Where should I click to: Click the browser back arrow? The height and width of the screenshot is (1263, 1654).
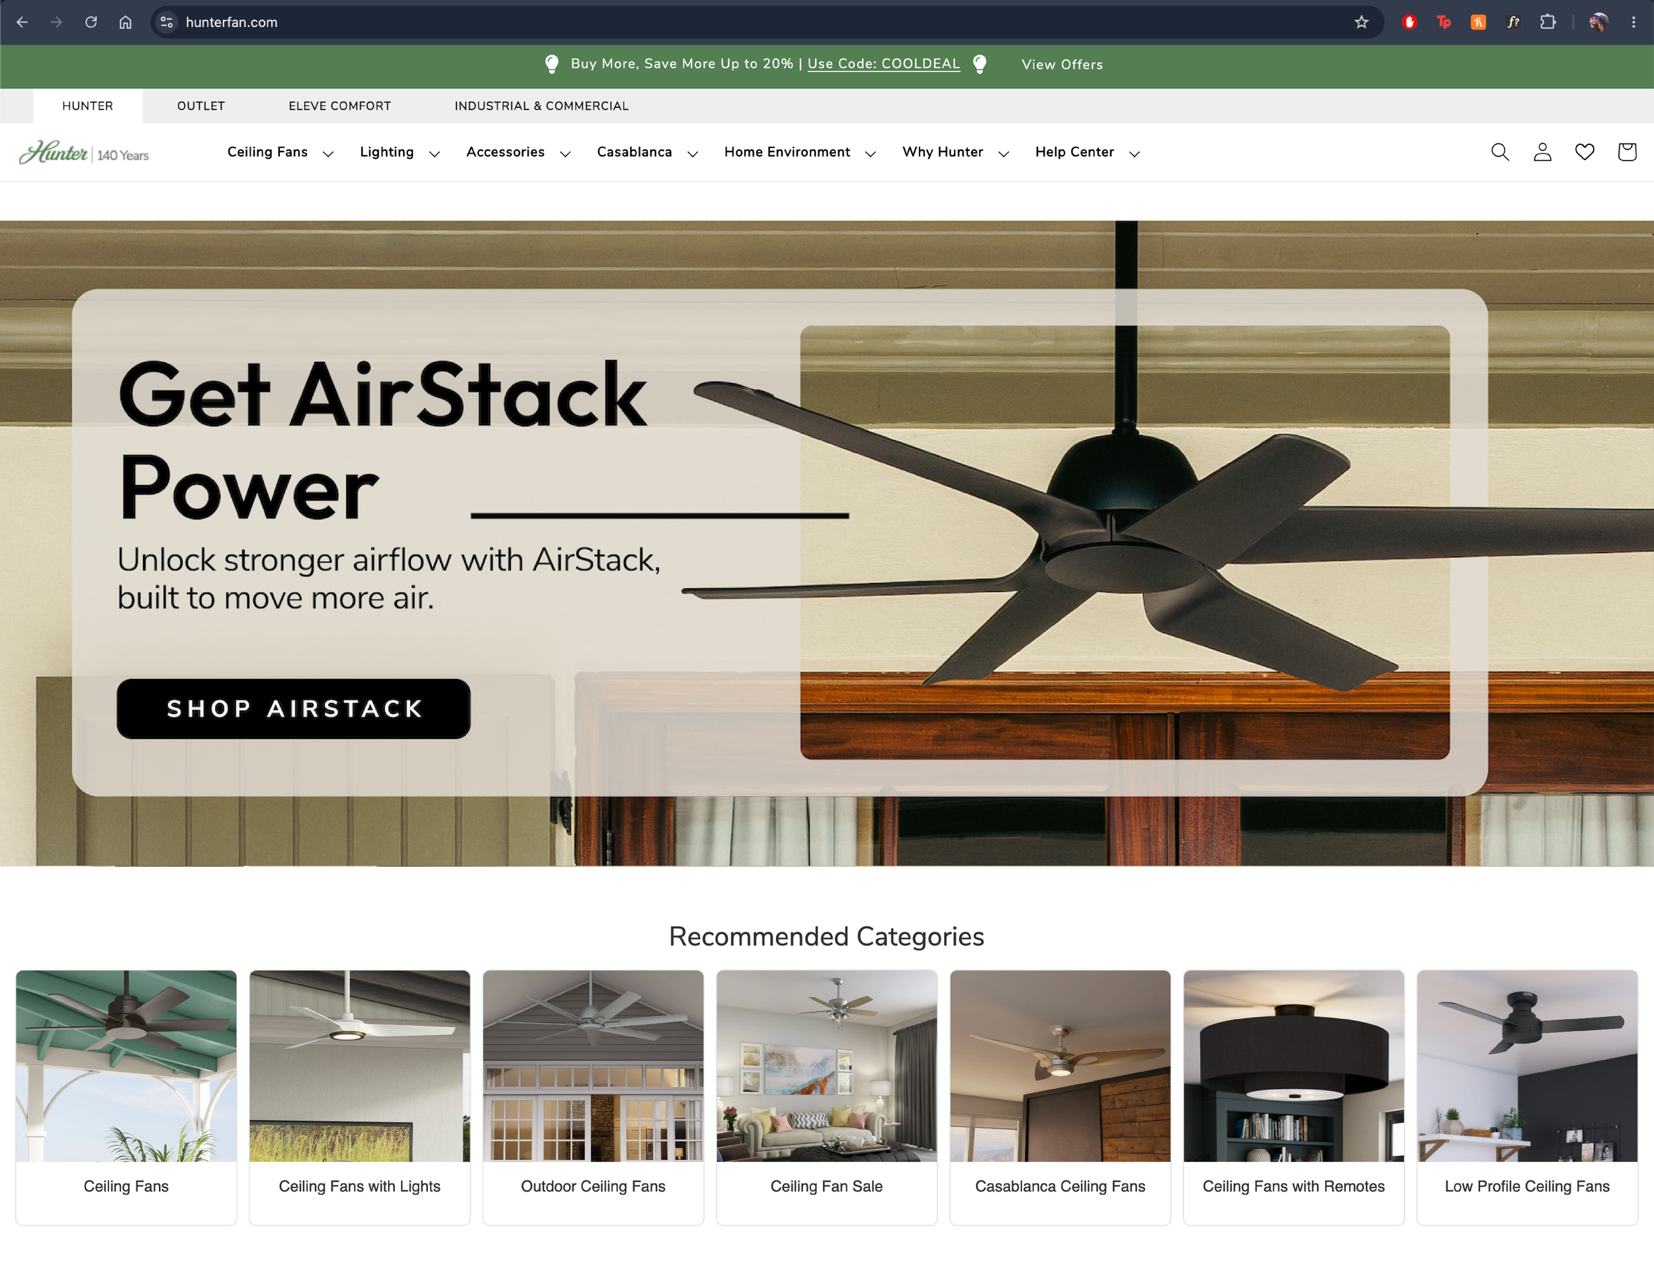pyautogui.click(x=22, y=22)
